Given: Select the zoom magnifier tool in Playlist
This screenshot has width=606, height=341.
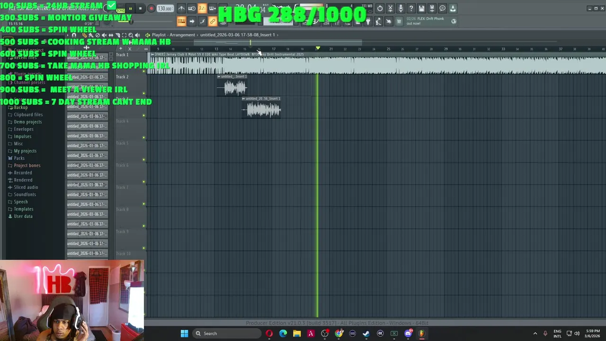Looking at the screenshot, I should coord(131,35).
